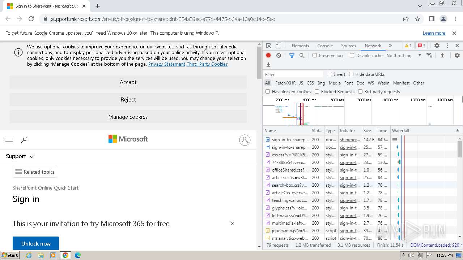This screenshot has width=463, height=260.
Task: Switch to Sources tab
Action: point(349,46)
